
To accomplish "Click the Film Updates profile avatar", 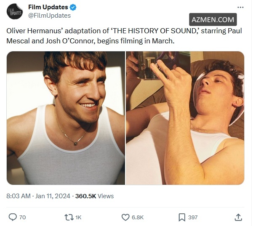I will point(14,11).
